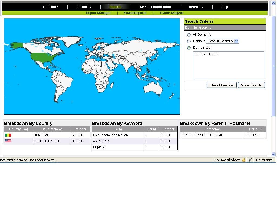The height and width of the screenshot is (208, 277).
Task: Click the Firebug icon in the status bar
Action: pos(250,160)
